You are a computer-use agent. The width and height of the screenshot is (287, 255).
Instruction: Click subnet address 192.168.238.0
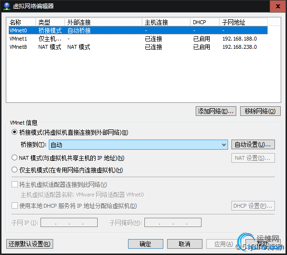(x=240, y=47)
